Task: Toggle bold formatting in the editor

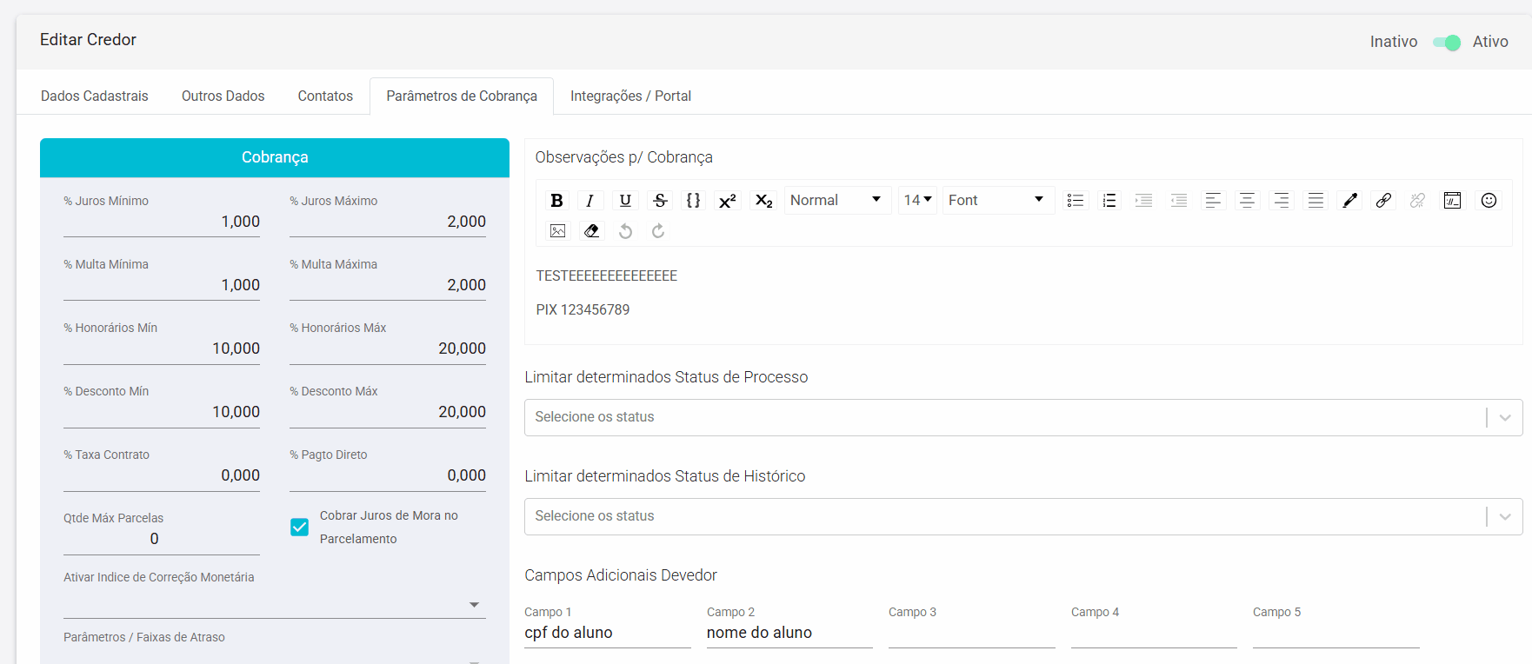Action: [x=557, y=201]
